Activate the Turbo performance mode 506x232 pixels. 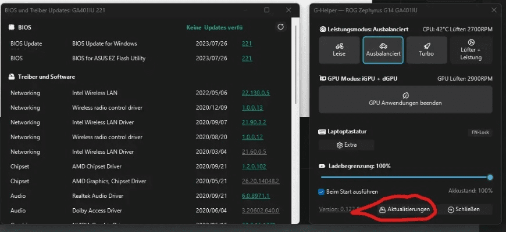point(426,50)
